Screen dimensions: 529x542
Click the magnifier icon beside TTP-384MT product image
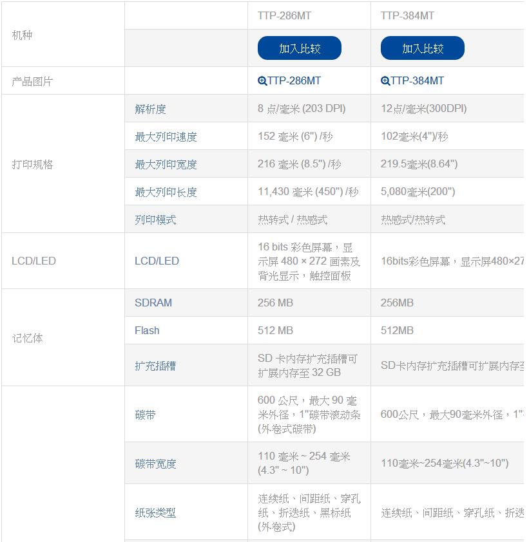385,81
